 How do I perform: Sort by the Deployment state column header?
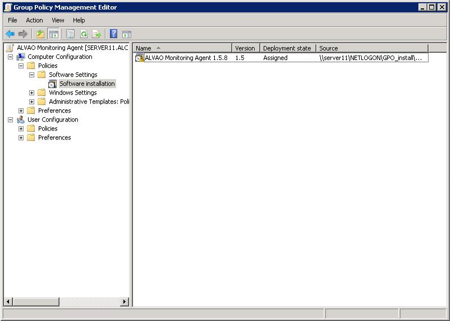pyautogui.click(x=287, y=48)
